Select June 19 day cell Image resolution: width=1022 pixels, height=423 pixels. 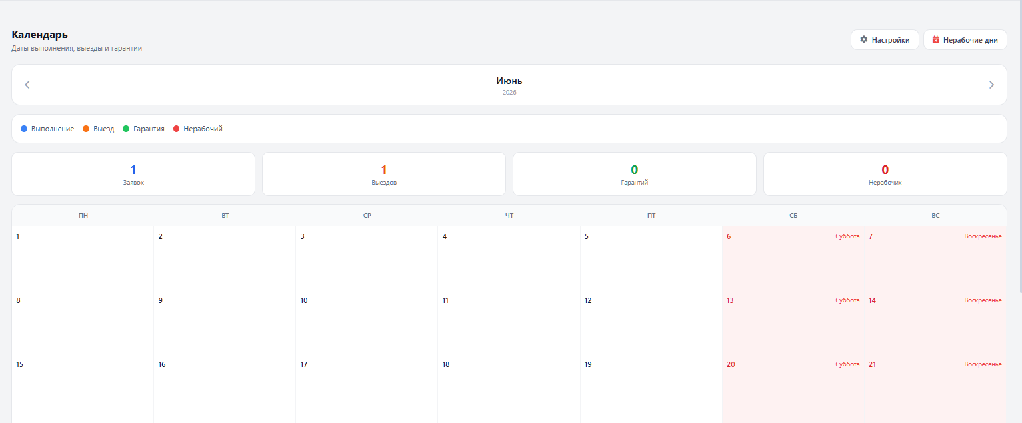coord(651,386)
